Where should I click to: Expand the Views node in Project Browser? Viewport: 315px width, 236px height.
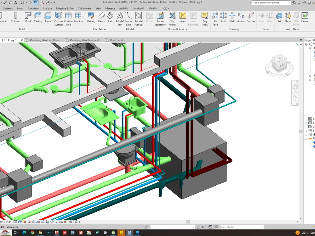click(x=306, y=45)
